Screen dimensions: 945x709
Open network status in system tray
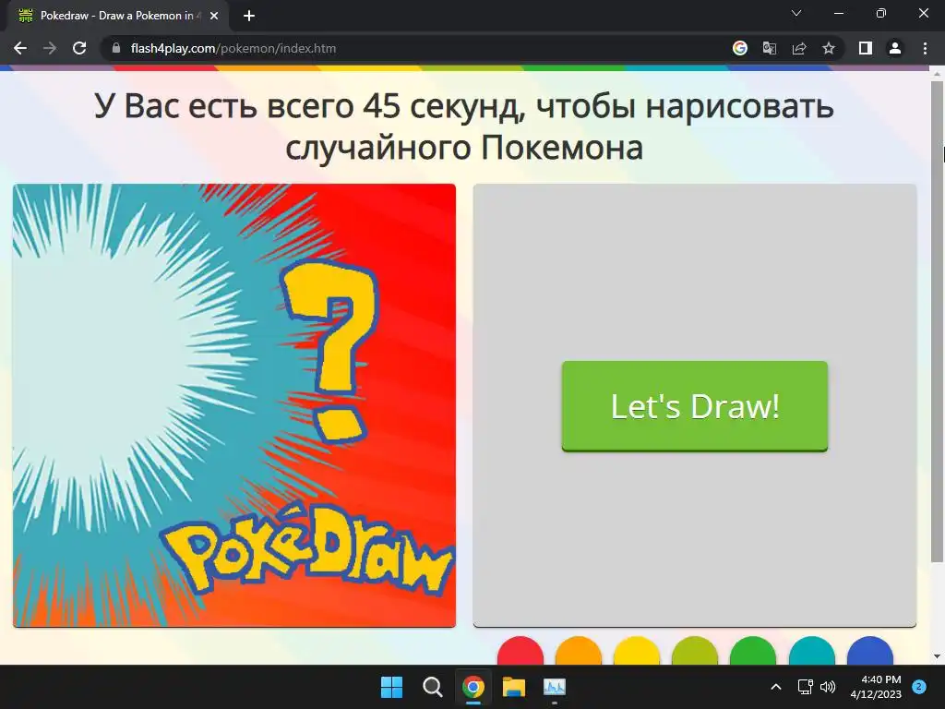[805, 687]
